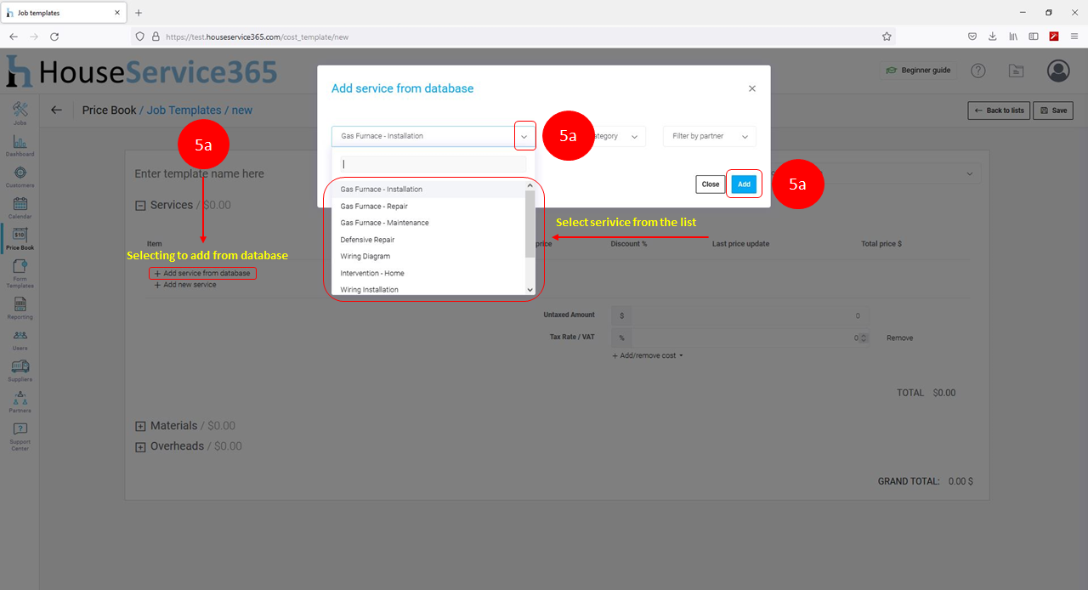This screenshot has height=590, width=1088.
Task: Select the Job templates browser tab
Action: coord(64,13)
